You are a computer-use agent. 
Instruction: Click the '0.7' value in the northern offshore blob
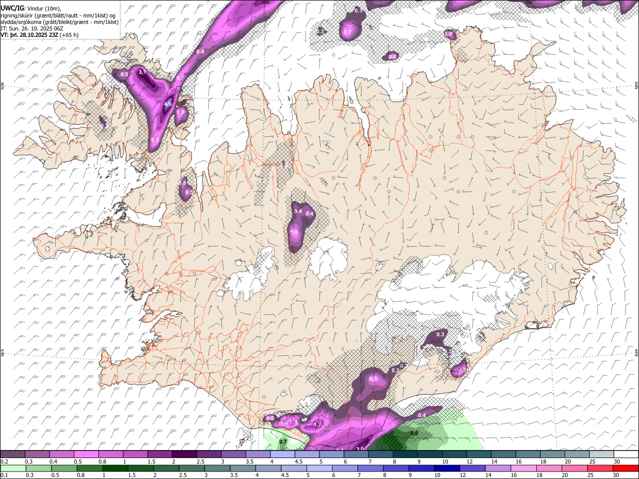[347, 32]
